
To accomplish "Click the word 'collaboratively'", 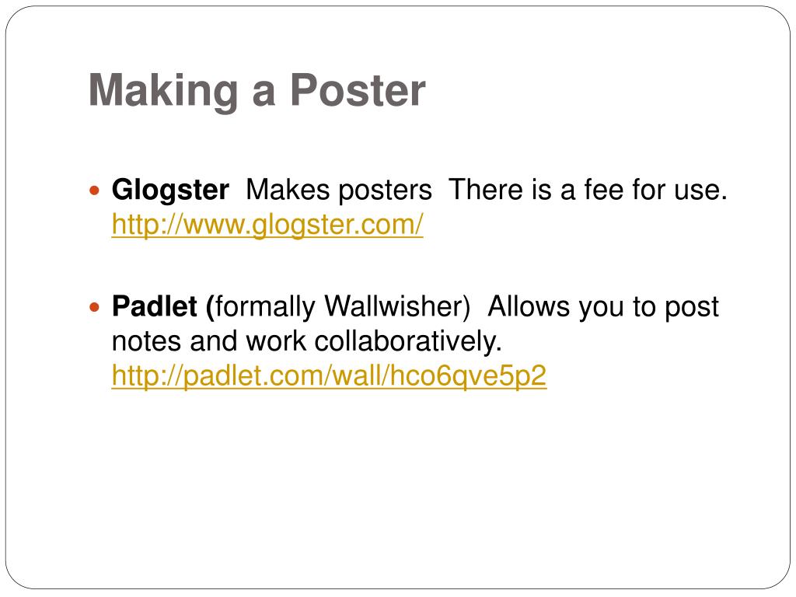I will (405, 341).
